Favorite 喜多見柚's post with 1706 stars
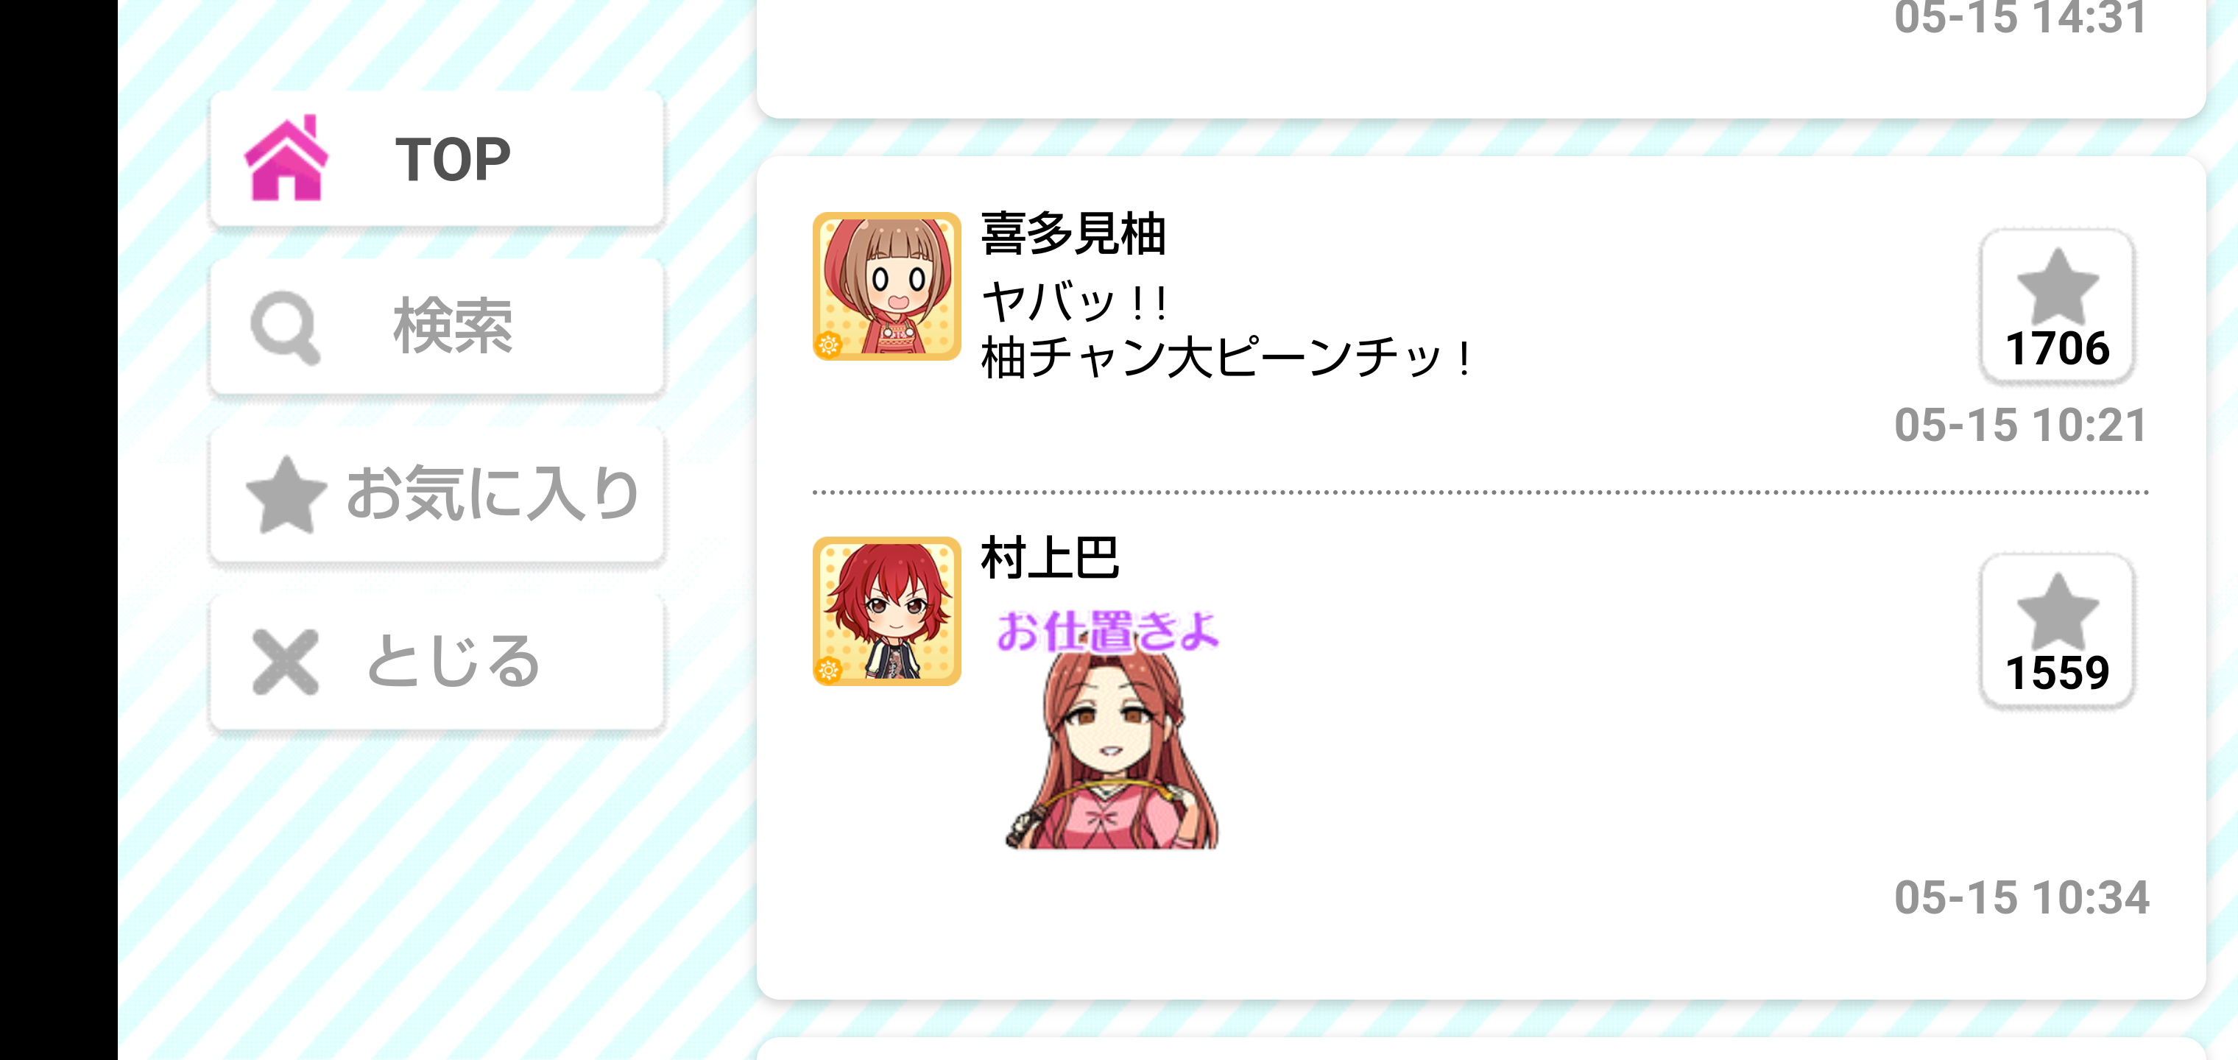The image size is (2238, 1060). pyautogui.click(x=2056, y=305)
